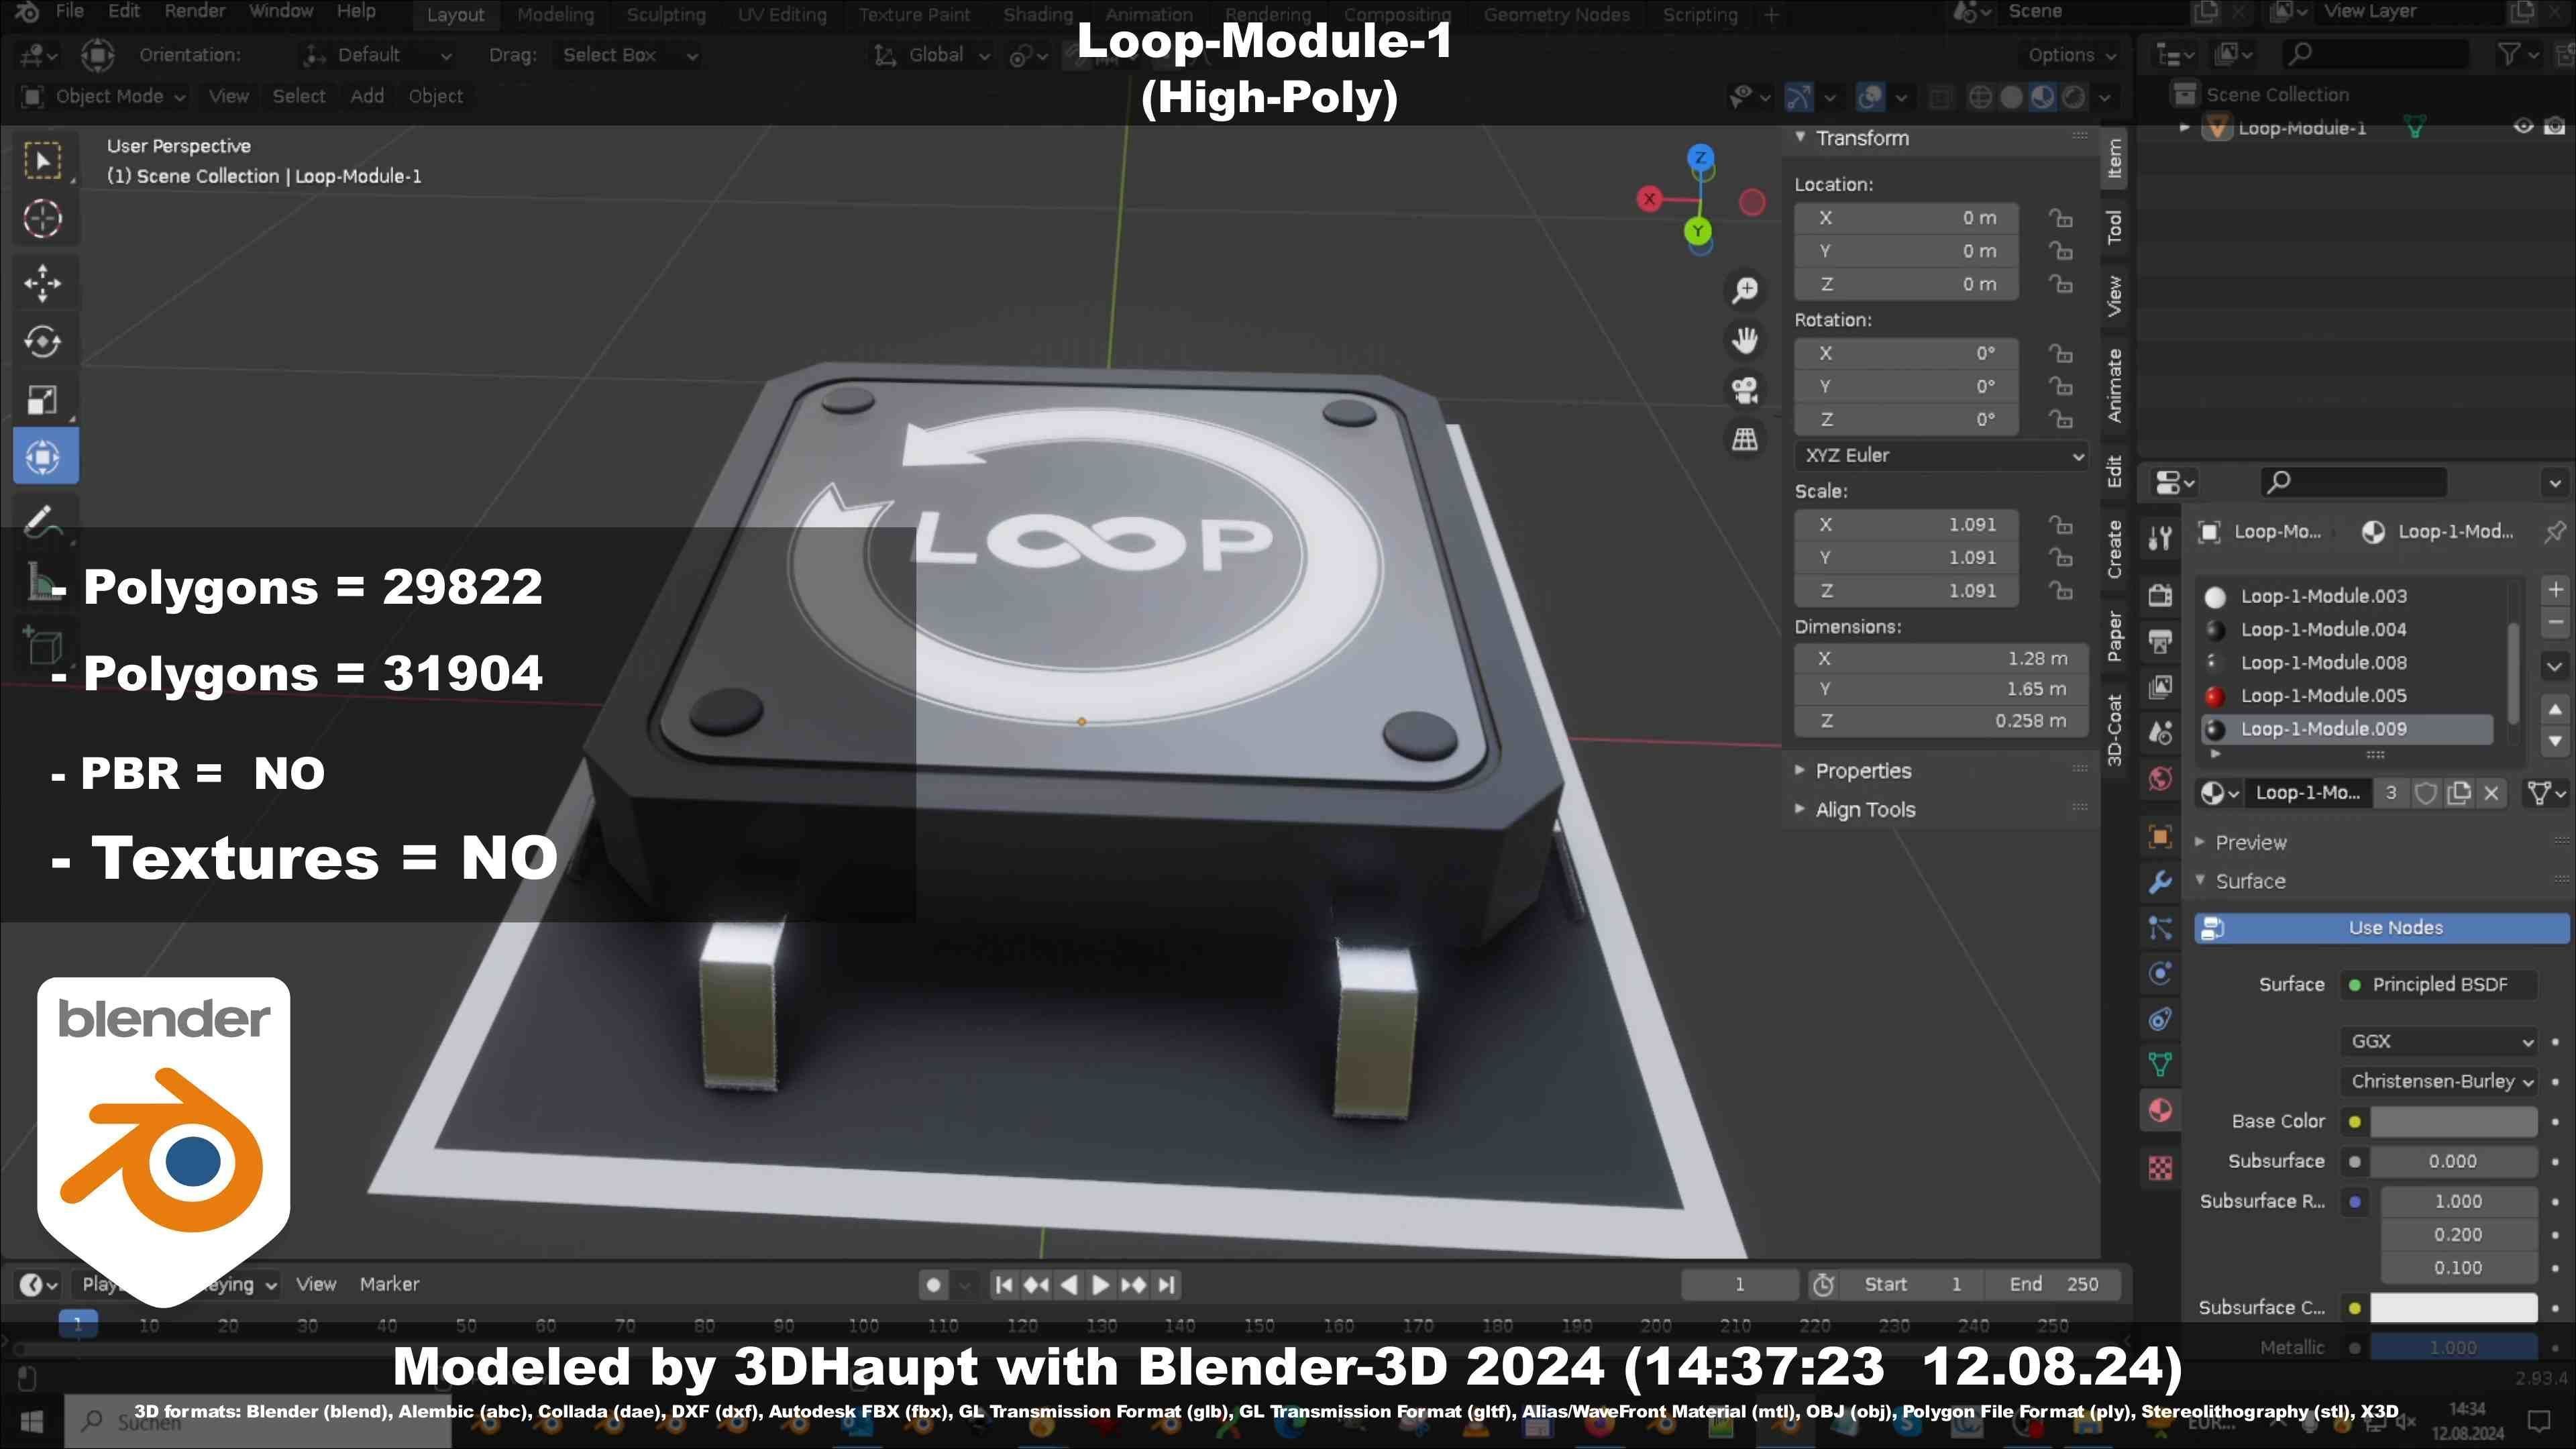Click the Subsurface value slider

click(2453, 1161)
